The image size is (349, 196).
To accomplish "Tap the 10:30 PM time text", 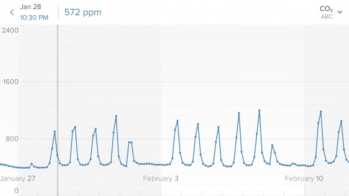I will (x=34, y=18).
